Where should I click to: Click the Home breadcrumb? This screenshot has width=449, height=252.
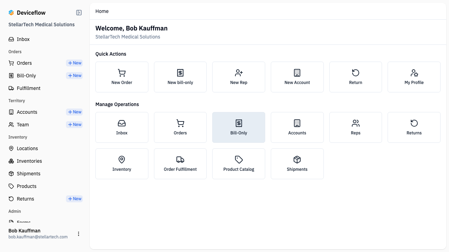(102, 11)
